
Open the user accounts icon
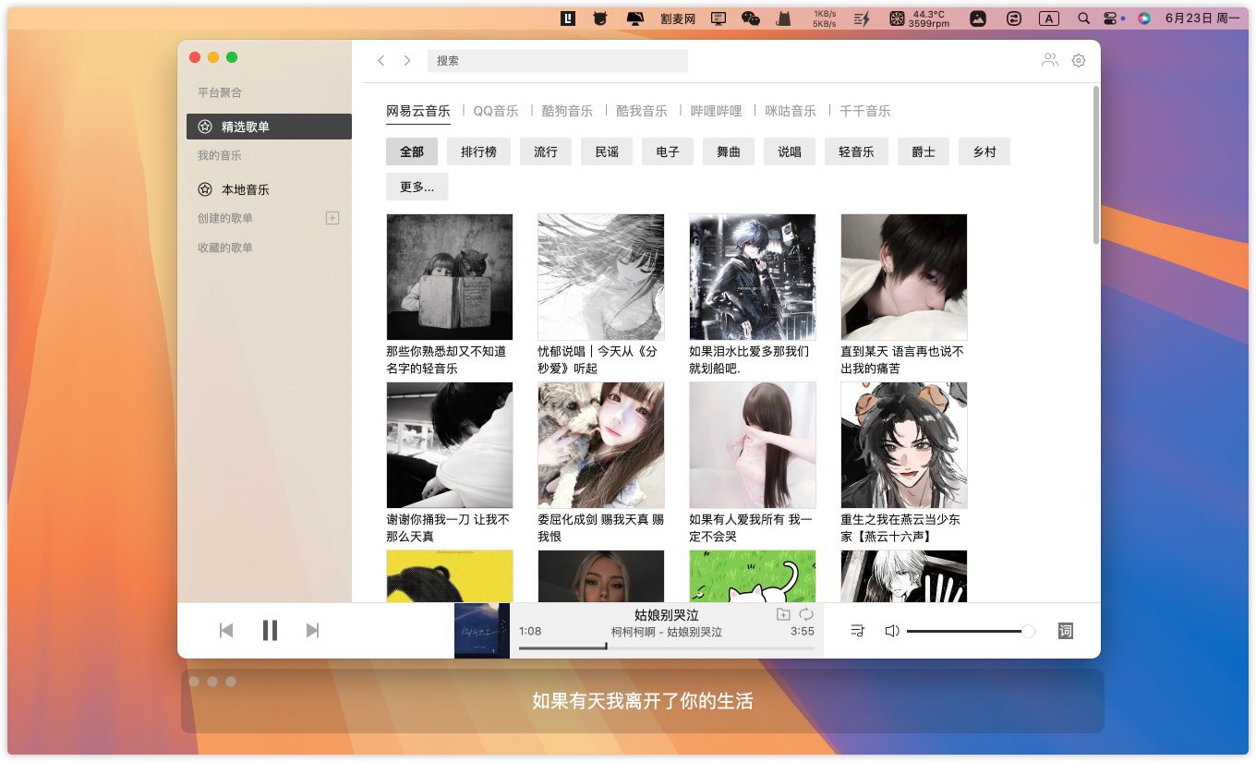[1050, 61]
